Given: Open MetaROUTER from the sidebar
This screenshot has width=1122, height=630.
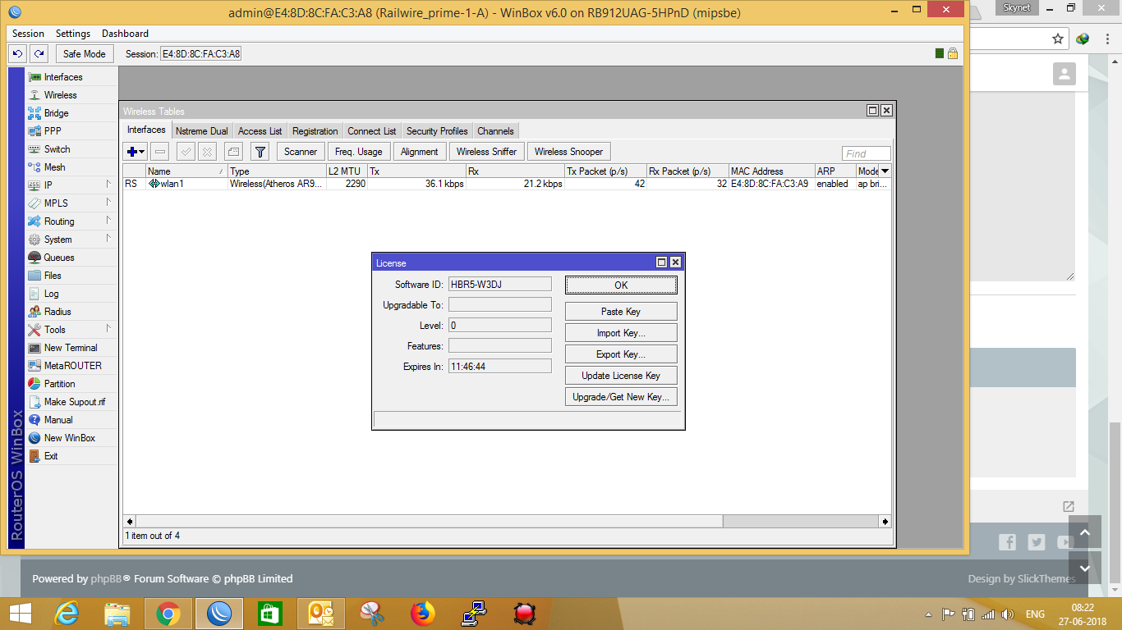Looking at the screenshot, I should (x=71, y=366).
